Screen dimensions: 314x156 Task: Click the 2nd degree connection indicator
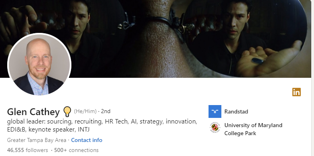(105, 111)
